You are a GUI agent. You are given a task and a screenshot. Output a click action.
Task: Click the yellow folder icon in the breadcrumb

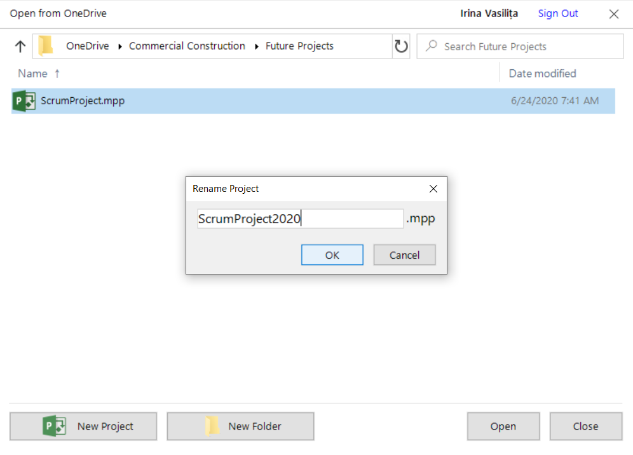46,46
